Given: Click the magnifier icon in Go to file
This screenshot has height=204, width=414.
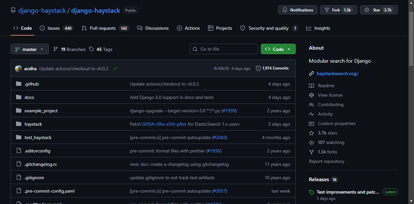Looking at the screenshot, I should 196,49.
